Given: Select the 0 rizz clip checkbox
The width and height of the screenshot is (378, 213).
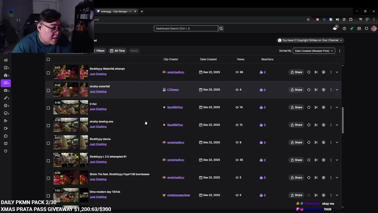Looking at the screenshot, I should (x=48, y=108).
